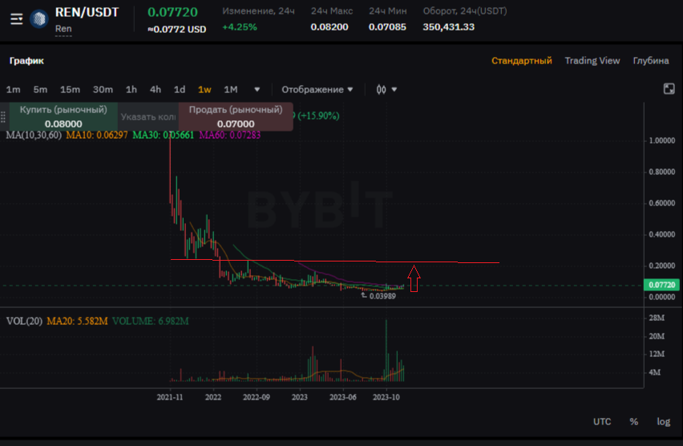This screenshot has height=446, width=683.
Task: Click the VOL(20) indicator label
Action: 24,322
